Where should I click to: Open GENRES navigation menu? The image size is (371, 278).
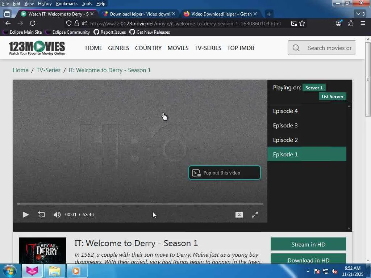coord(118,48)
